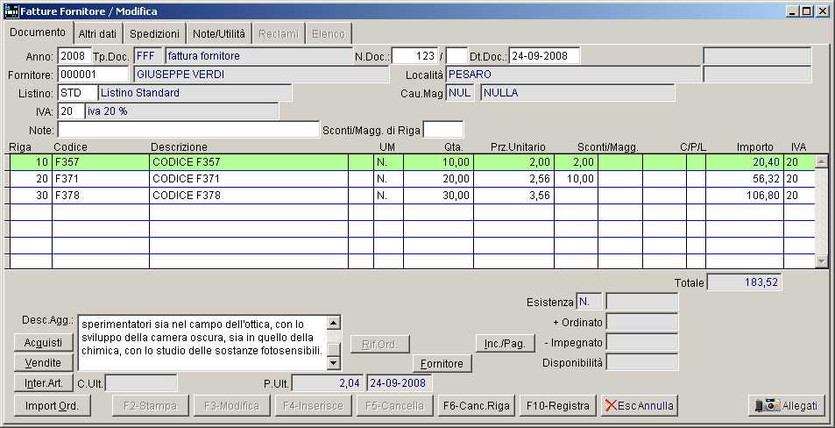Click the Vendite button
Screen dimensions: 835x428
click(43, 362)
